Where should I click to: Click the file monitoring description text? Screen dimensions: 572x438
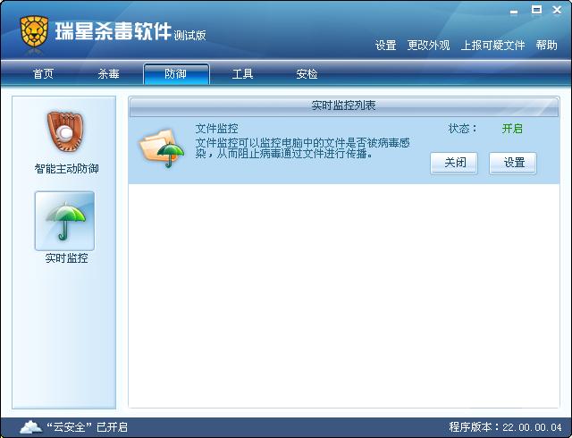[x=302, y=147]
